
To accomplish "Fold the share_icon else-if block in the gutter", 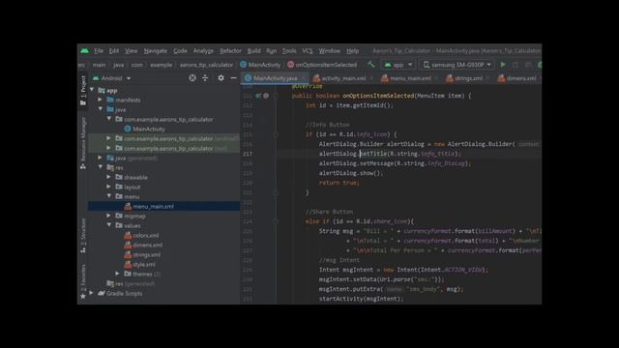I will click(276, 221).
